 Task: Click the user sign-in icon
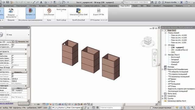click(163, 2)
